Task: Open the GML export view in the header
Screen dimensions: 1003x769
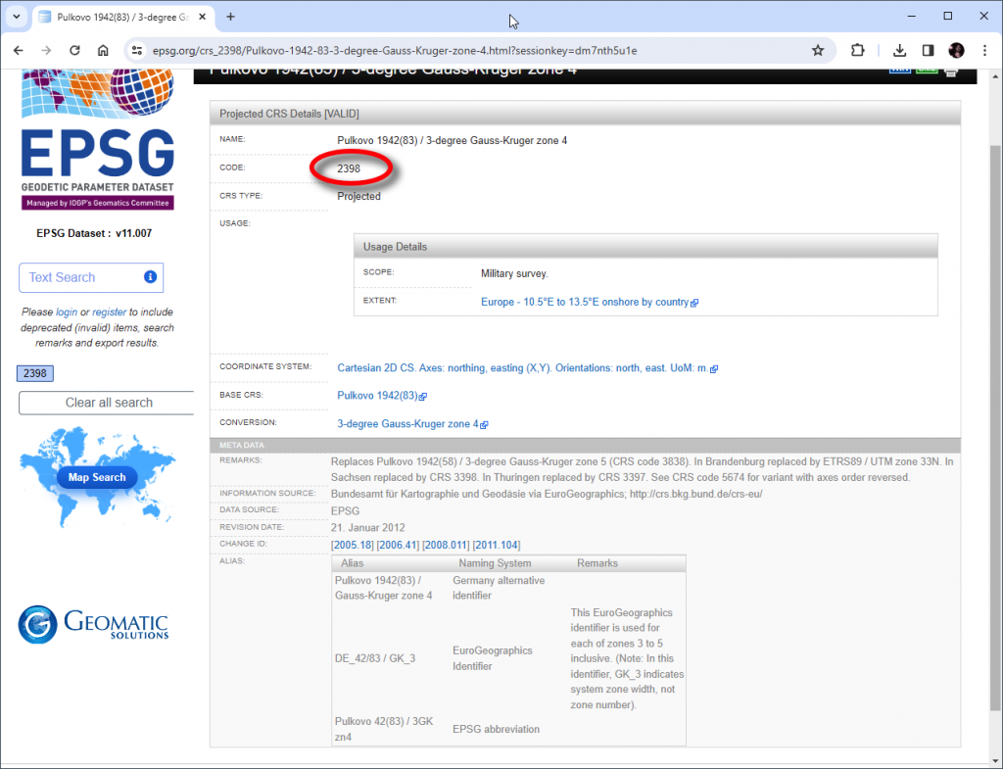Action: (x=927, y=71)
